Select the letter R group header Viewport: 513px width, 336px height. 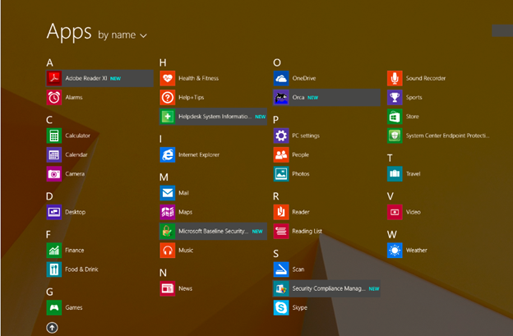coord(275,196)
